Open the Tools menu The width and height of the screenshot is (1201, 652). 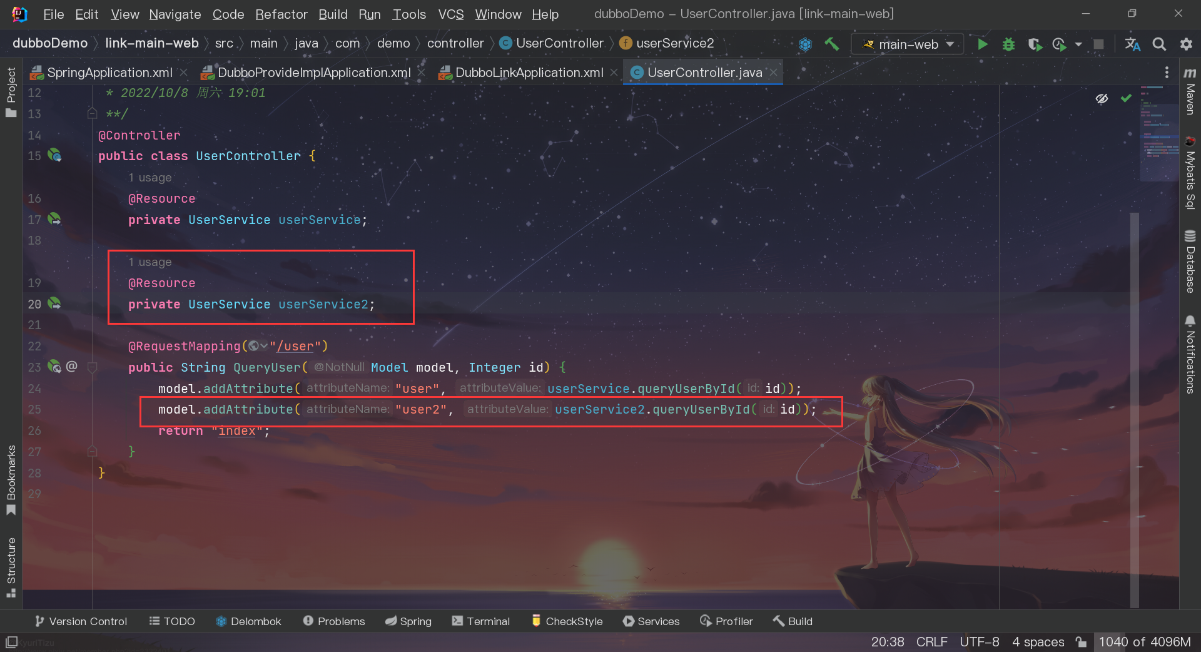(x=409, y=14)
